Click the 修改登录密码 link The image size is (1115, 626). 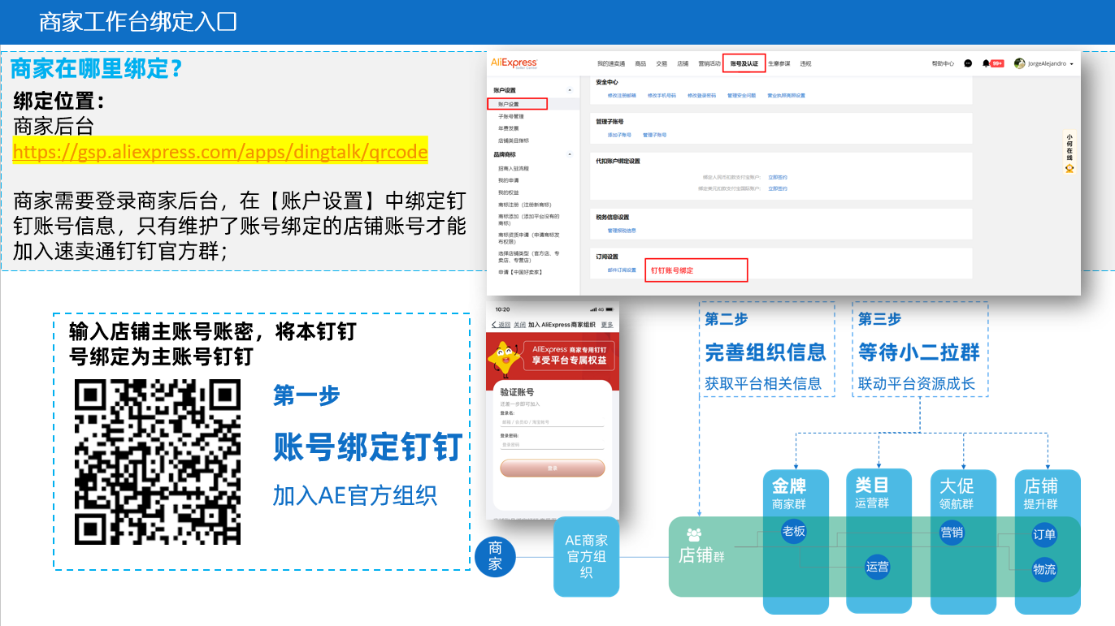tap(702, 95)
